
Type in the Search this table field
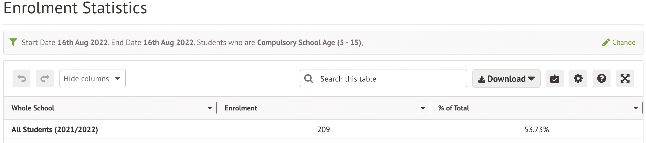coord(391,79)
